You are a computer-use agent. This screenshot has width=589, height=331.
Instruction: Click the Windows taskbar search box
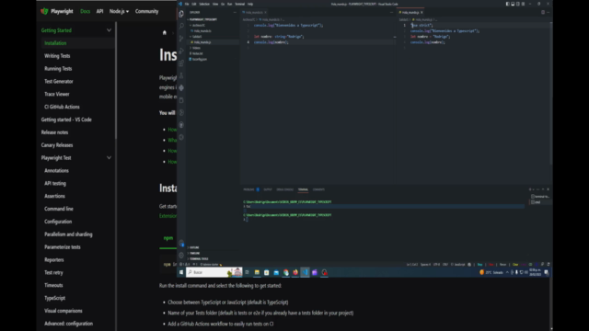214,272
